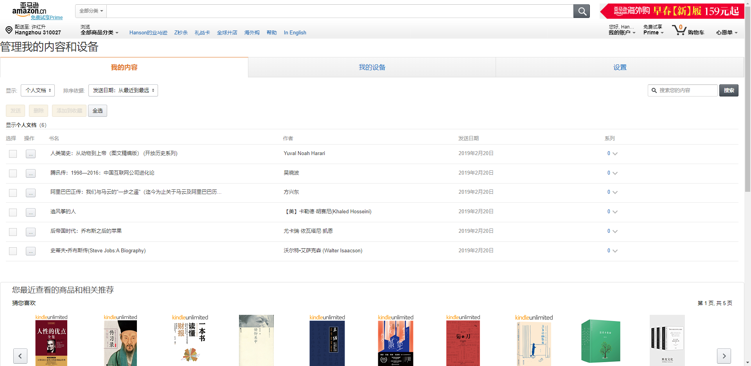Viewport: 751px width, 366px height.
Task: Expand series chevron for 史蒂夫·乔布斯传
Action: tap(615, 251)
